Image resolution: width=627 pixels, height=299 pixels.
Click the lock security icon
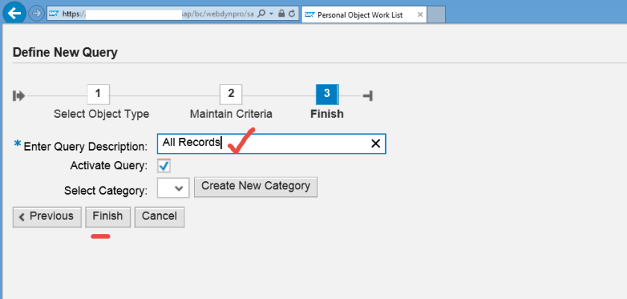point(281,14)
